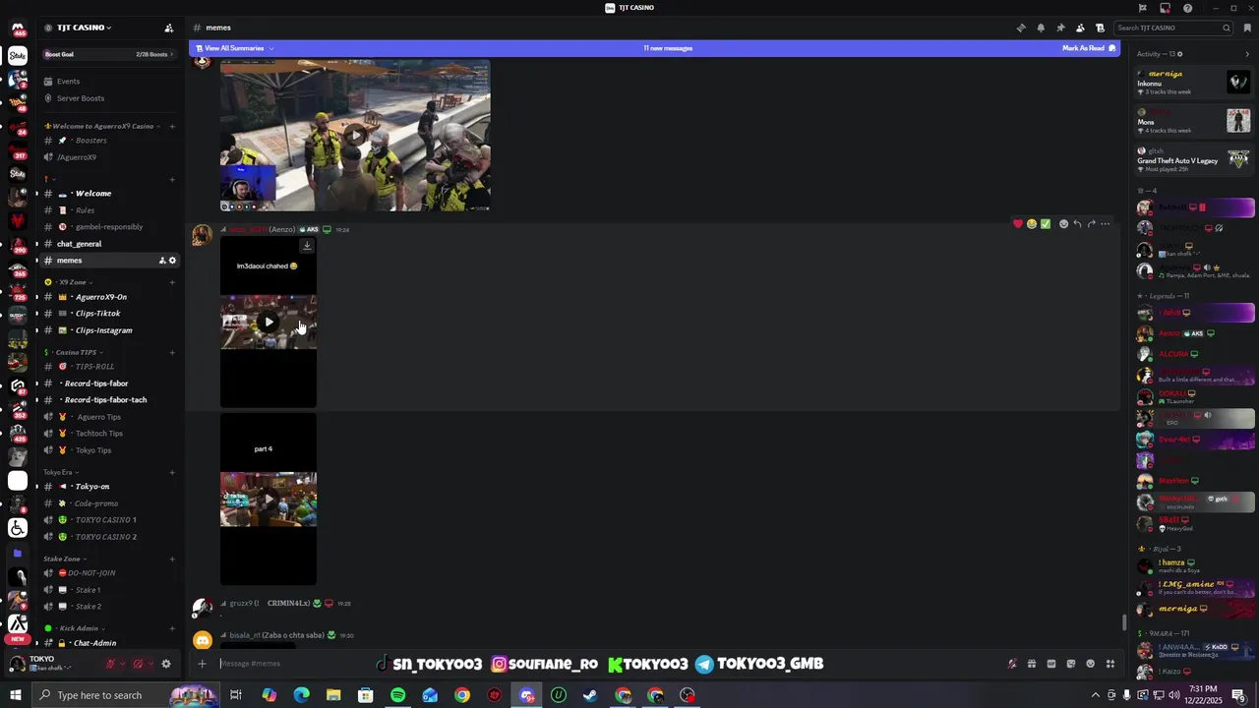Open more options on Aenzo's message
This screenshot has height=708, width=1259.
(x=1106, y=224)
